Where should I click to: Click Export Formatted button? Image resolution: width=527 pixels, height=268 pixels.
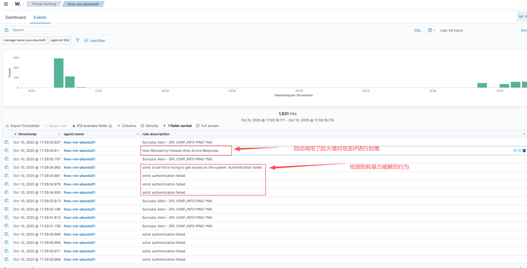tap(22, 126)
